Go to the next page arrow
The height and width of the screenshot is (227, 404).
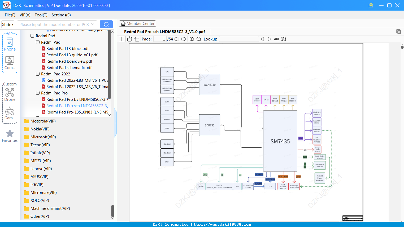coord(184,39)
